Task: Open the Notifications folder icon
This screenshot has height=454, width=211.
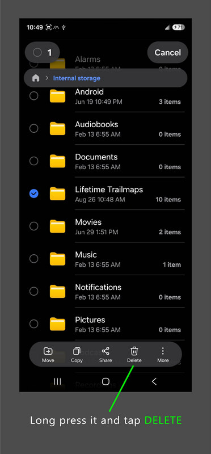Action: click(57, 292)
